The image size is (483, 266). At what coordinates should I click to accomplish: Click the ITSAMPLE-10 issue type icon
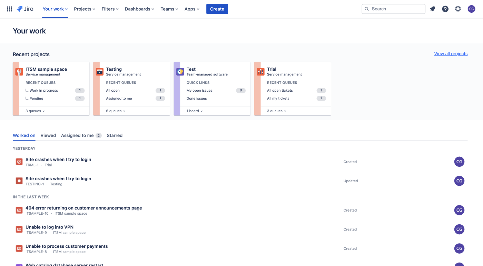click(19, 210)
